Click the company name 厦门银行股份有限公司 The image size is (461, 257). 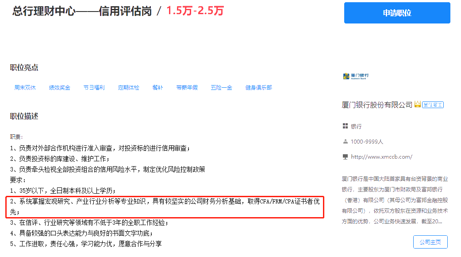point(378,105)
